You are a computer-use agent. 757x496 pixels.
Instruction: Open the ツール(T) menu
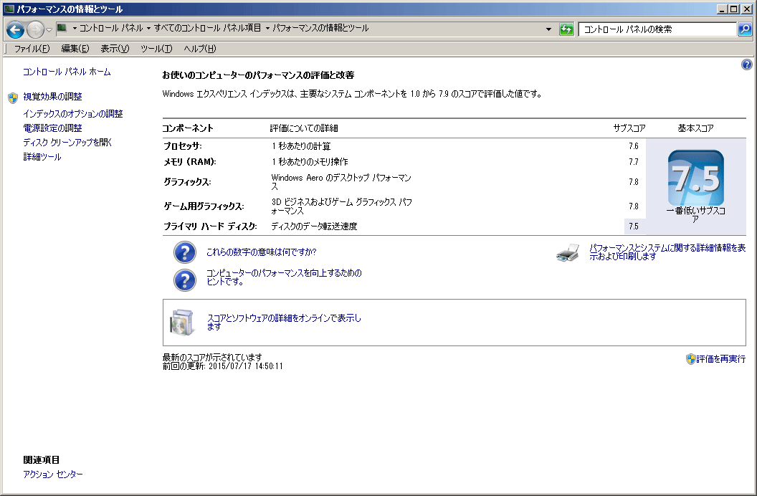coord(156,49)
